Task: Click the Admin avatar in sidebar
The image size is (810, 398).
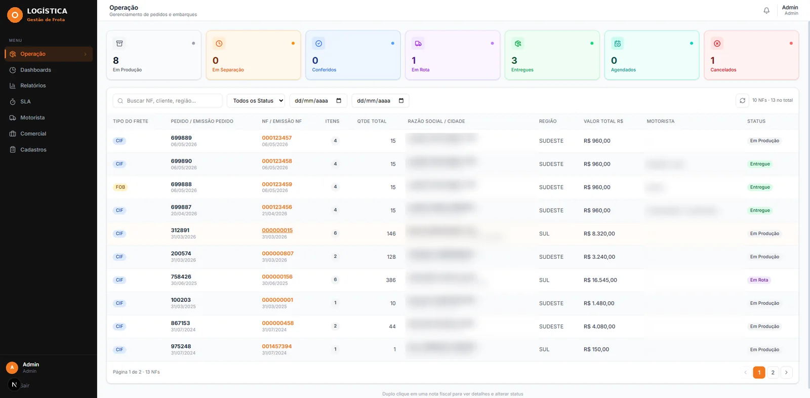Action: pos(12,368)
